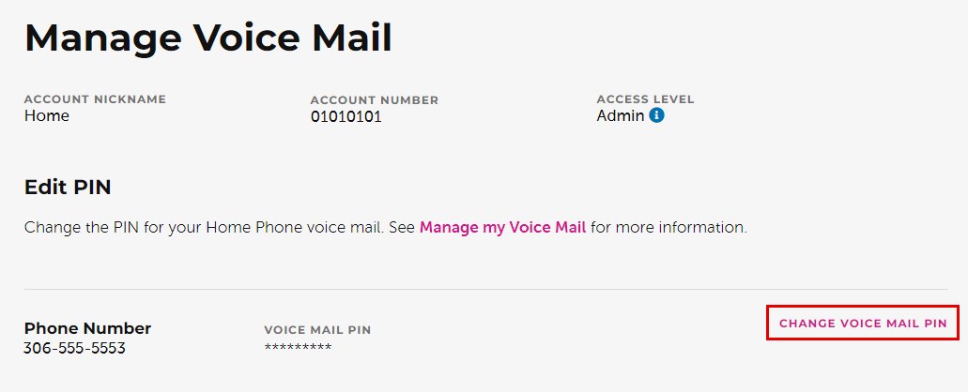Click the Admin access level text
The width and height of the screenshot is (968, 392).
621,115
